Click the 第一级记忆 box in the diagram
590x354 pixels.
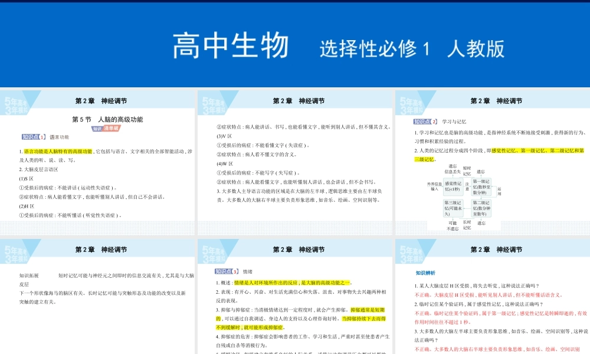tap(481, 186)
